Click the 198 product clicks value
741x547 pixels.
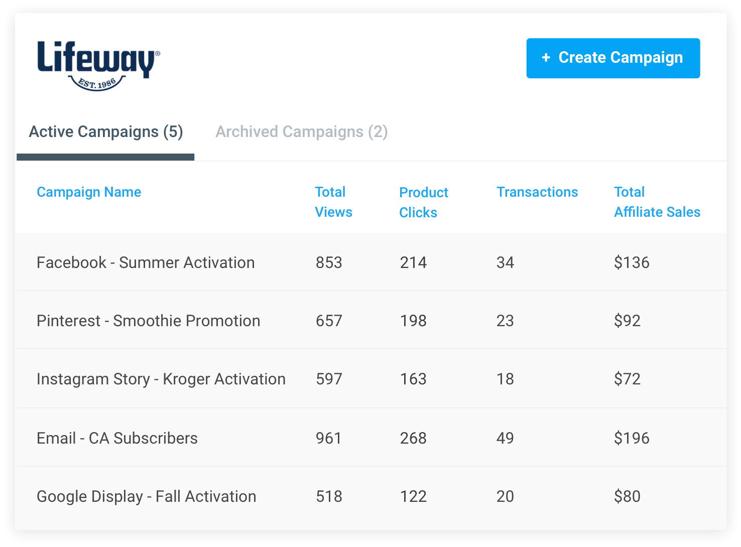pos(413,321)
